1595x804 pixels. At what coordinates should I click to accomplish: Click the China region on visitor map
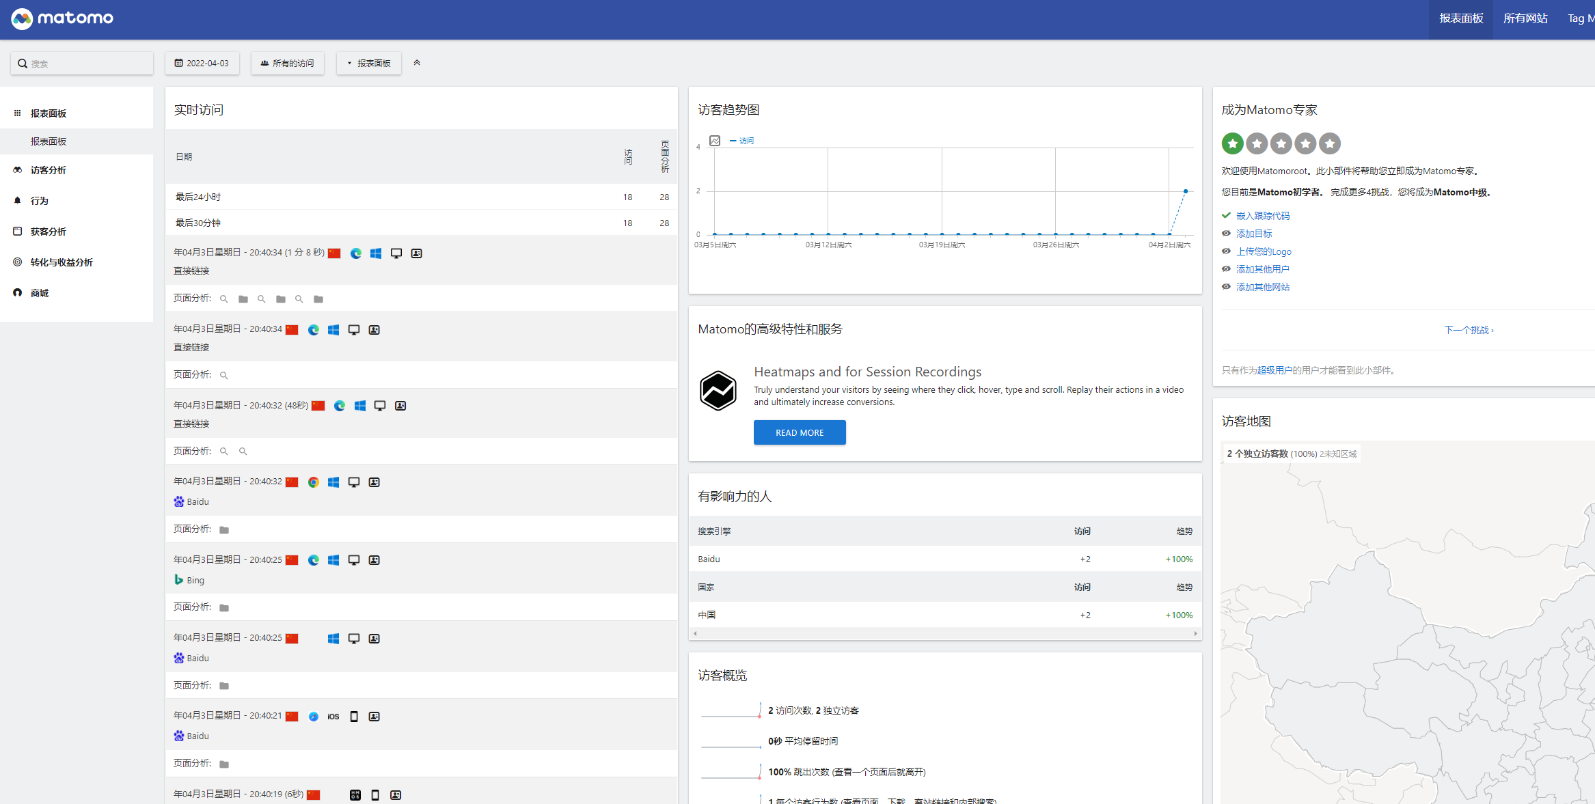pyautogui.click(x=1421, y=656)
